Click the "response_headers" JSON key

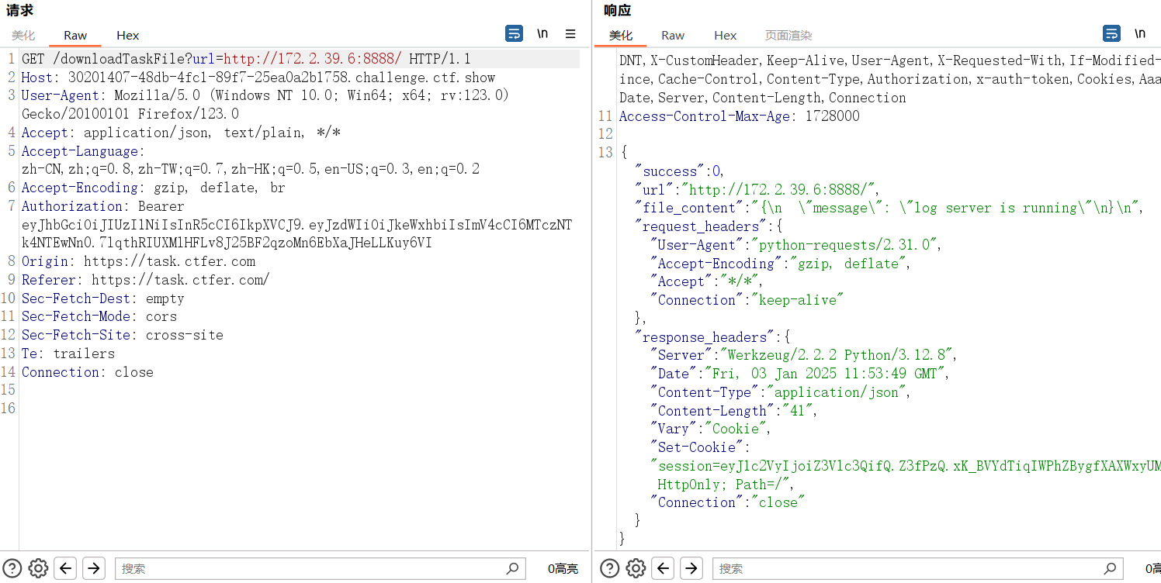point(705,337)
